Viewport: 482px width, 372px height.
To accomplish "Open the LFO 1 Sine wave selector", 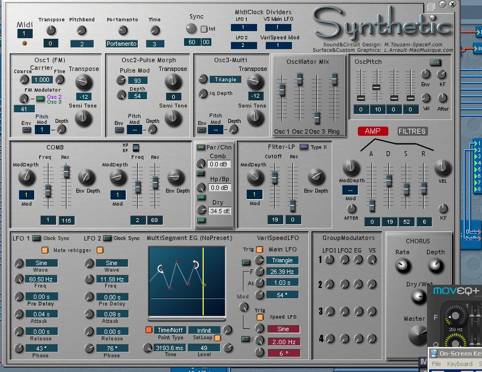I will 41,263.
